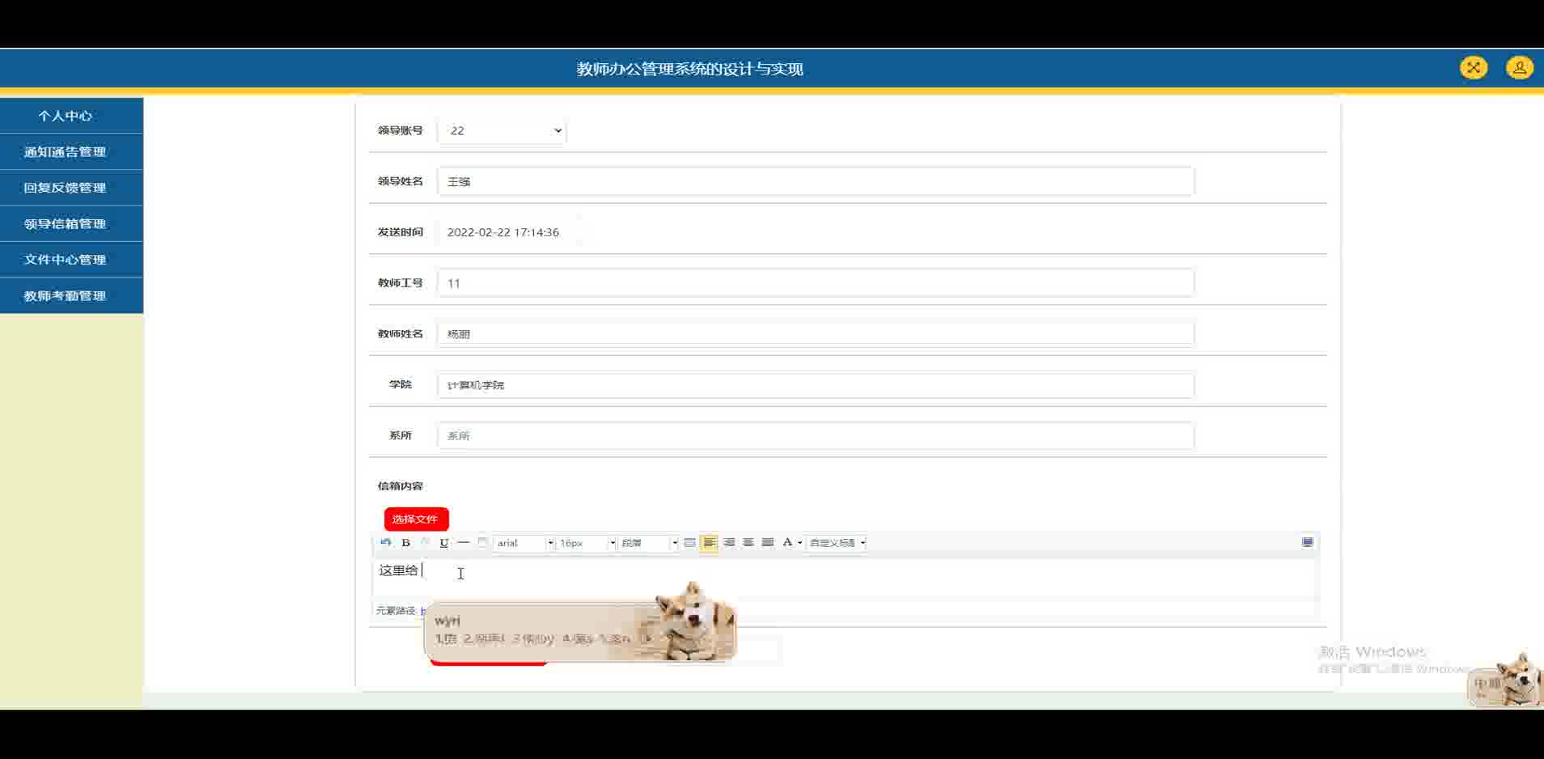The width and height of the screenshot is (1544, 759).
Task: Center-align text in the editor
Action: pos(749,543)
